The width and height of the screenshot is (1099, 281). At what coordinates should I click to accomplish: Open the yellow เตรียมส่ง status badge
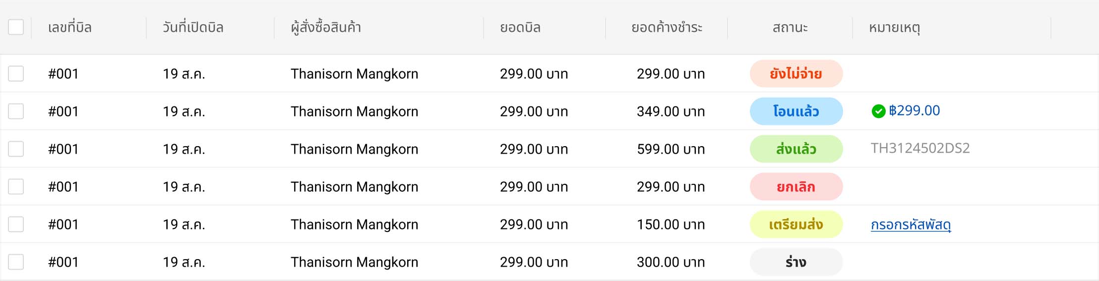(796, 224)
